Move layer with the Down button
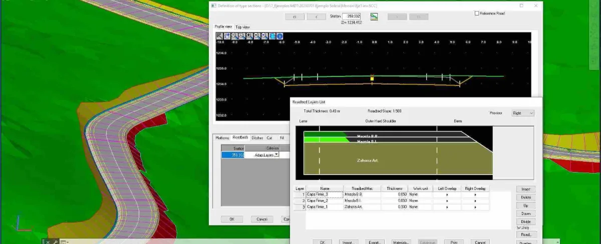Image resolution: width=601 pixels, height=244 pixels. [526, 213]
